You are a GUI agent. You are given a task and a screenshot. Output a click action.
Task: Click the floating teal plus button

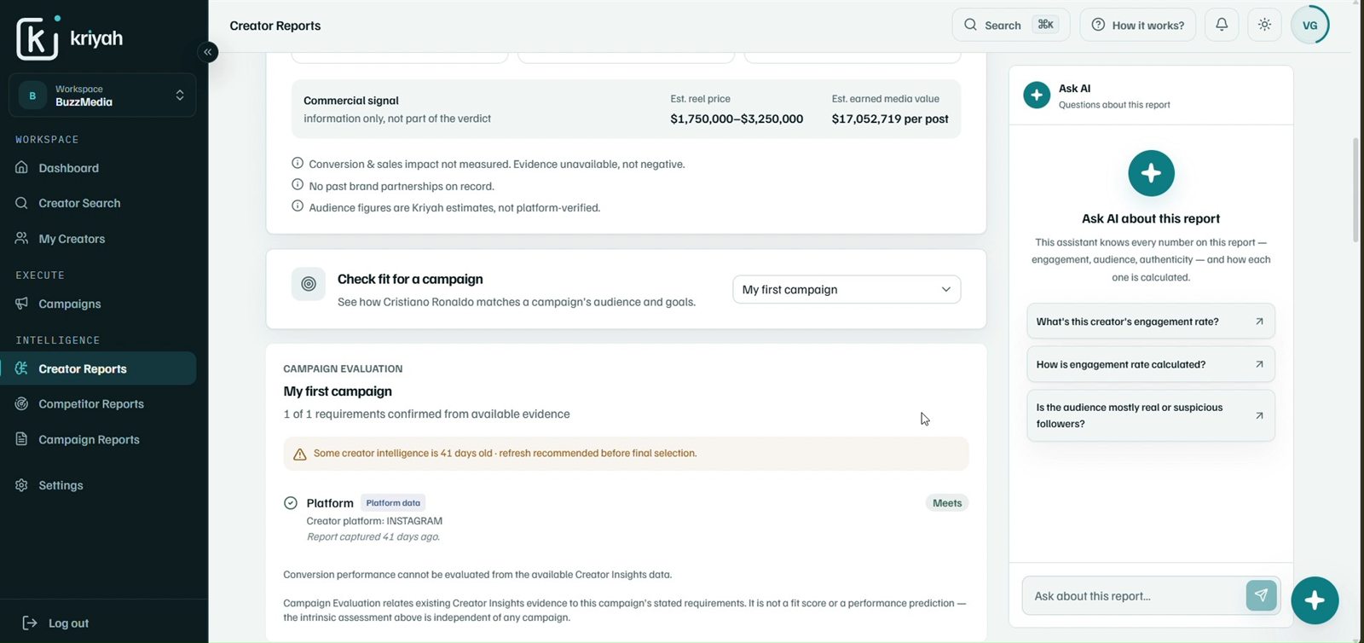click(x=1315, y=600)
